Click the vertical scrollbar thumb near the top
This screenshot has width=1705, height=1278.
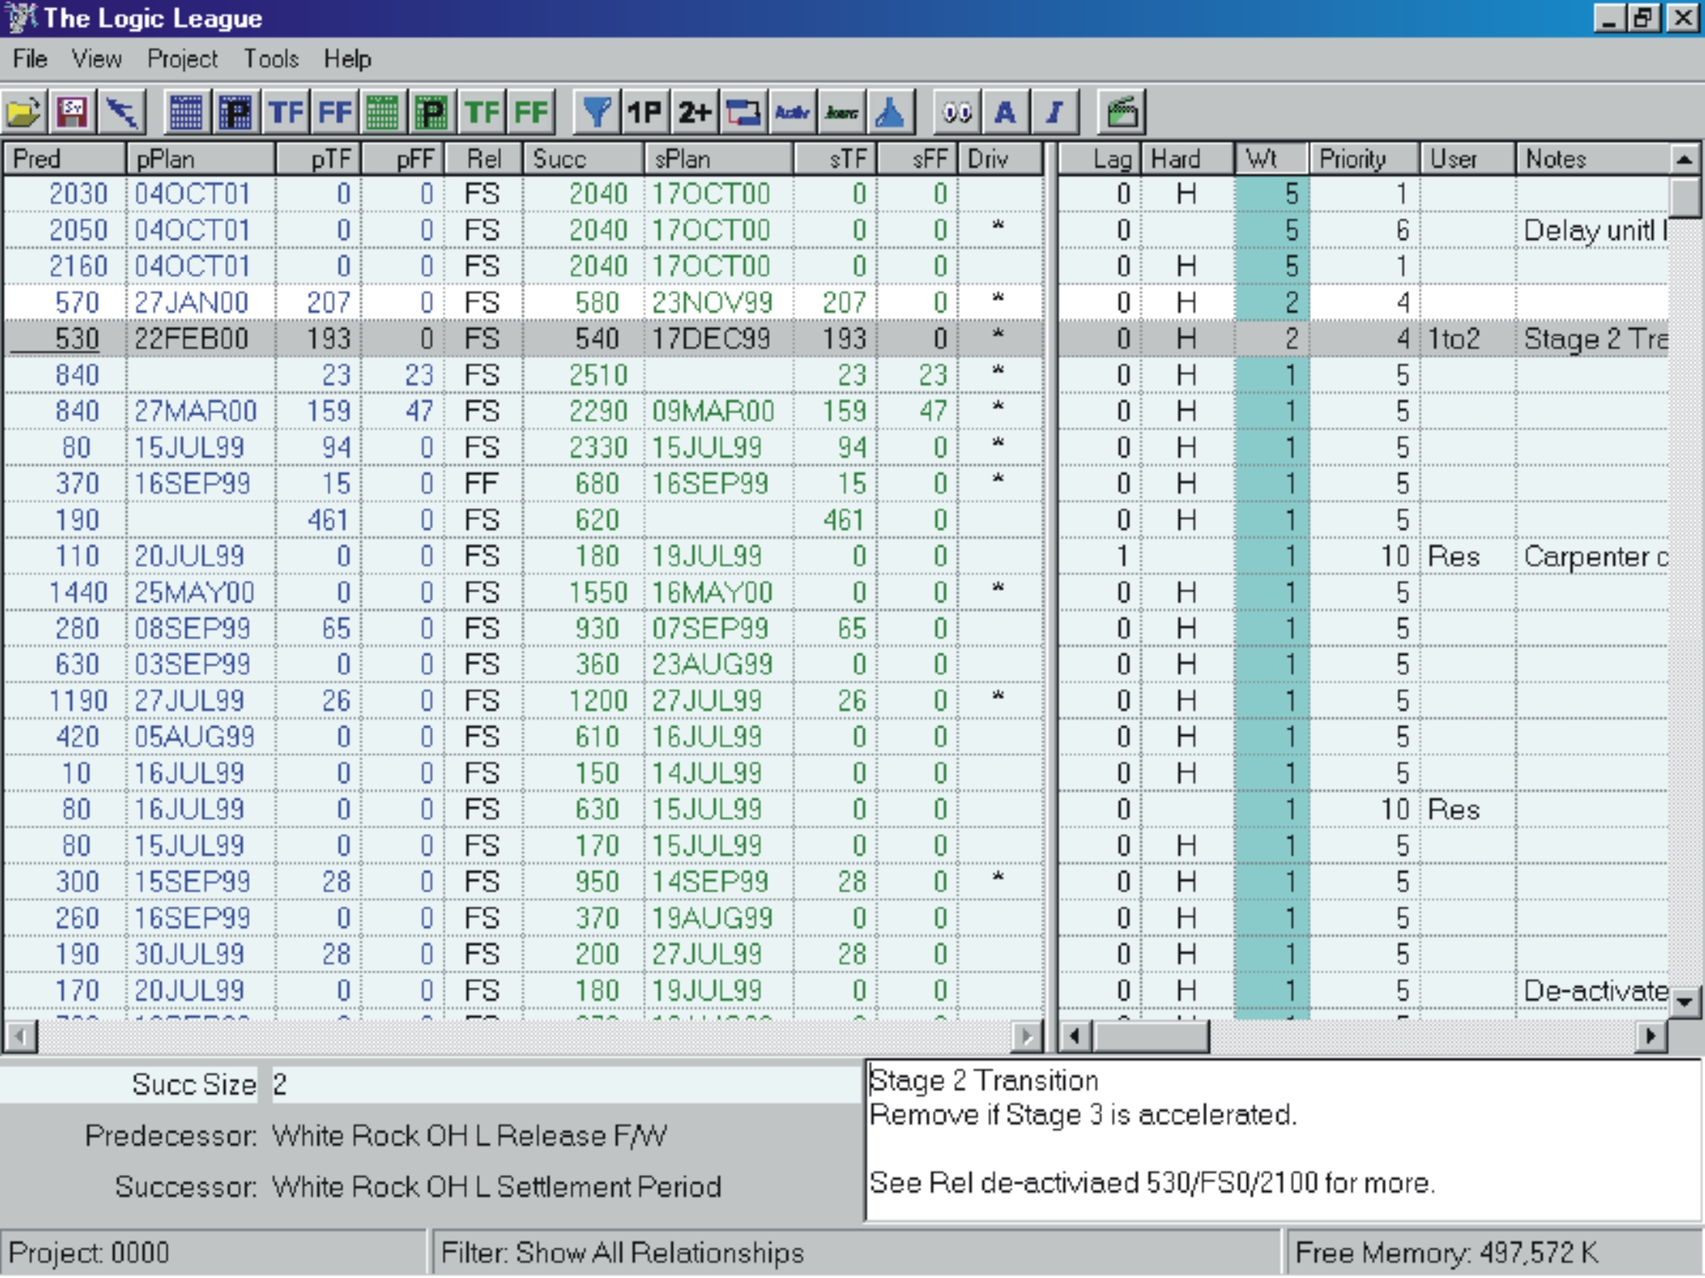(x=1684, y=197)
